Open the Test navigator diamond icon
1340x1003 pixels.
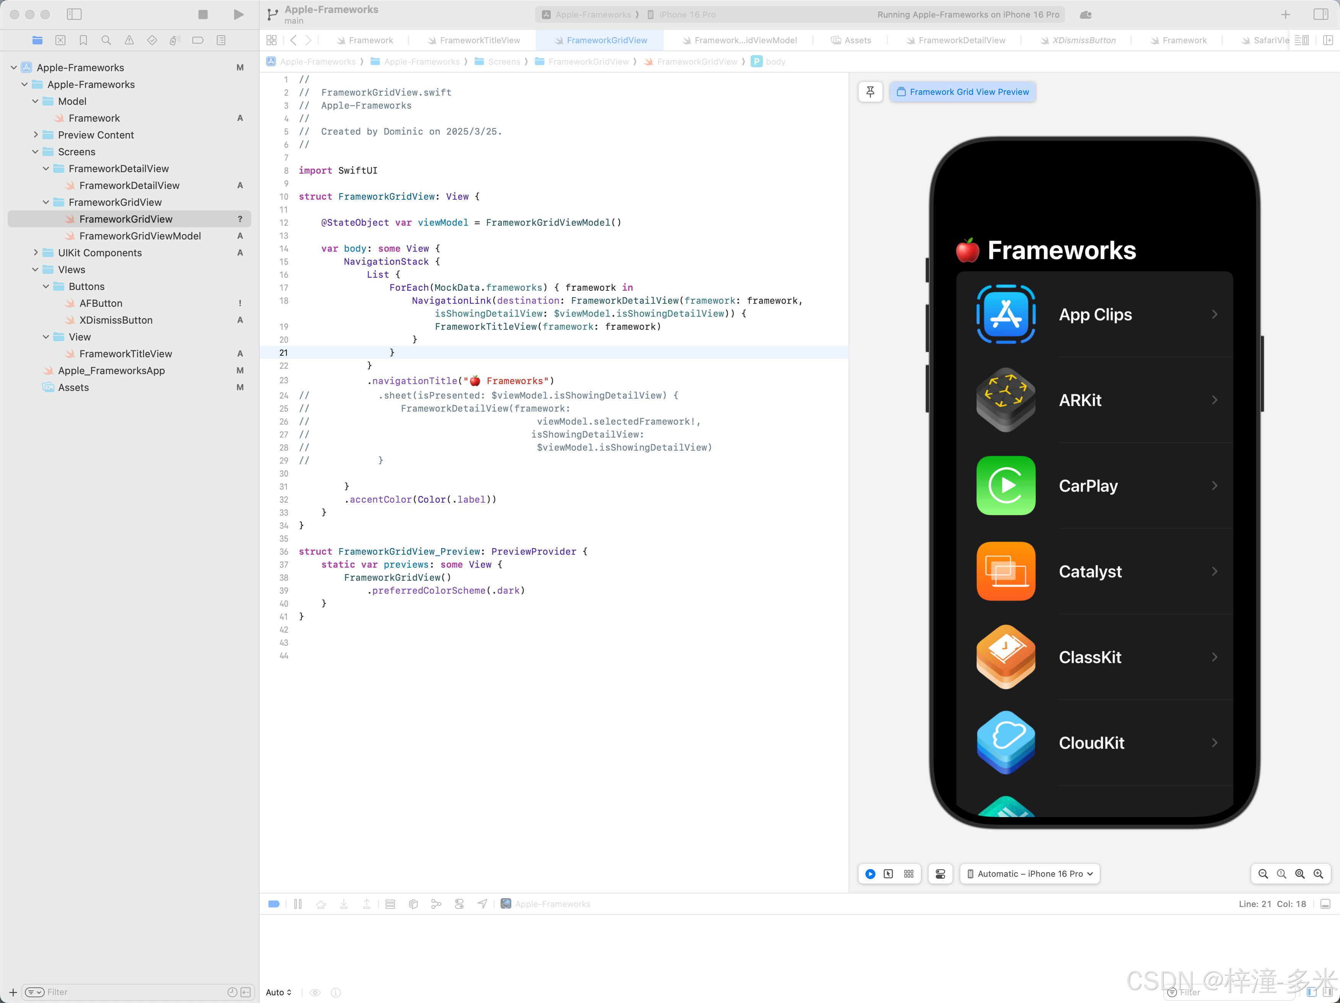click(152, 41)
